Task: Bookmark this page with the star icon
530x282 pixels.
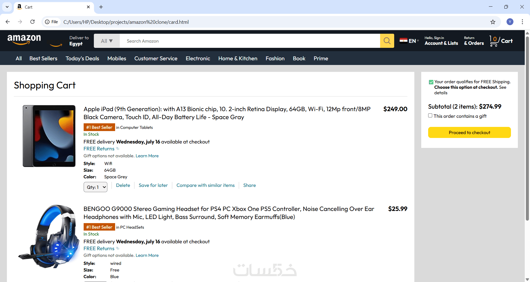Action: [493, 22]
